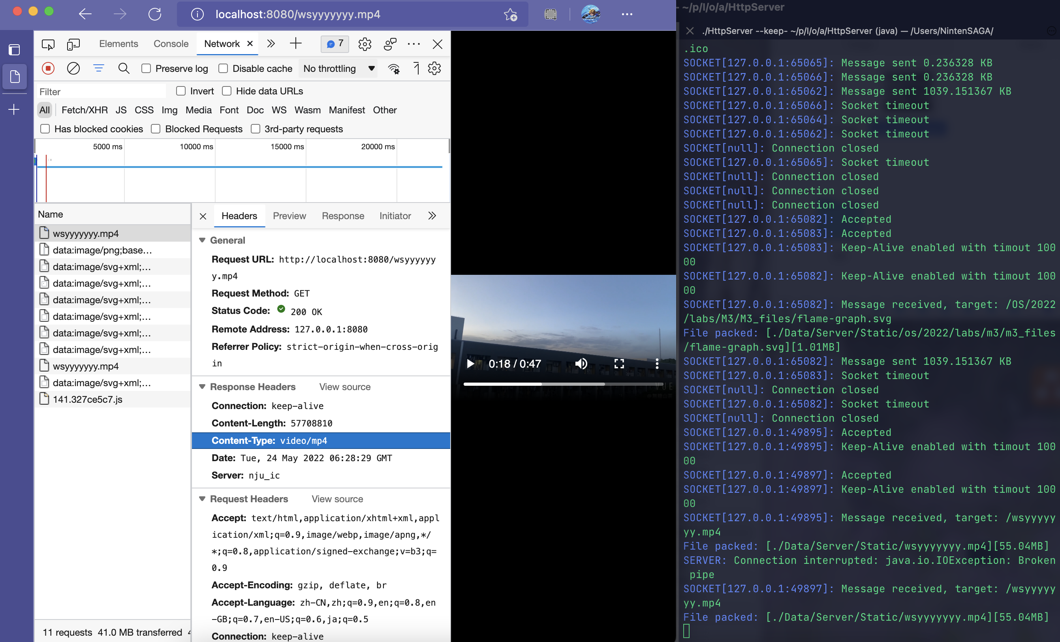Open the network search magnifier
The width and height of the screenshot is (1060, 642).
pos(124,68)
